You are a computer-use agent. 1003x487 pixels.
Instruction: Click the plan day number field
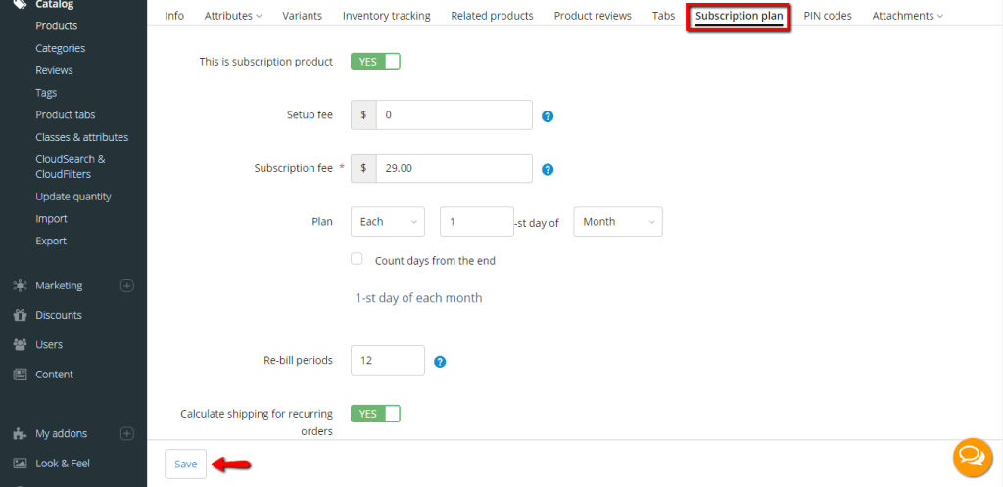pyautogui.click(x=477, y=221)
